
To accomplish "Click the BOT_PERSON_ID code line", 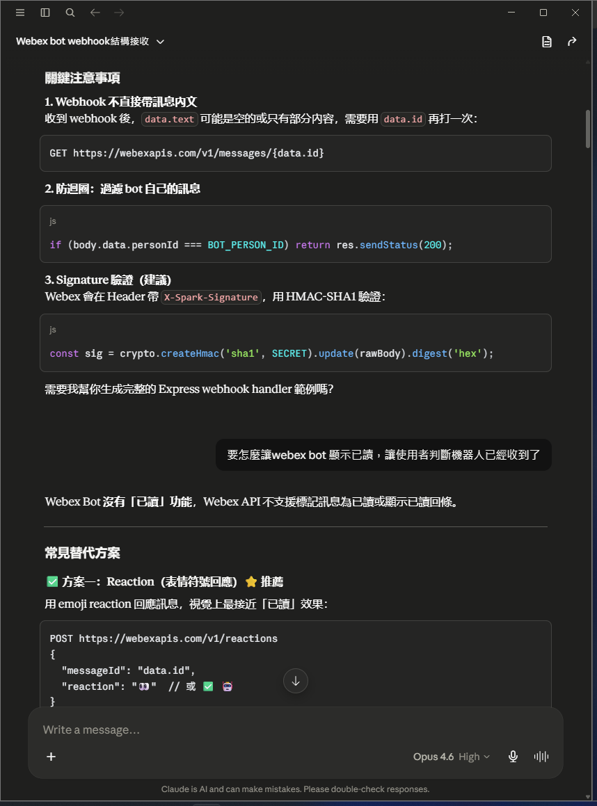I will tap(251, 245).
